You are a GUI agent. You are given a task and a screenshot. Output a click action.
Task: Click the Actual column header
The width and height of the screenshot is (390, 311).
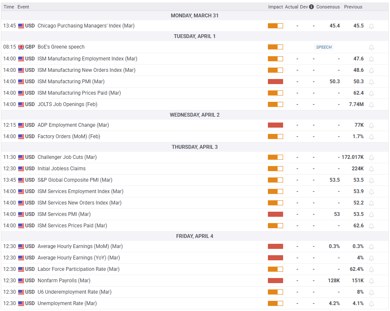tap(292, 7)
